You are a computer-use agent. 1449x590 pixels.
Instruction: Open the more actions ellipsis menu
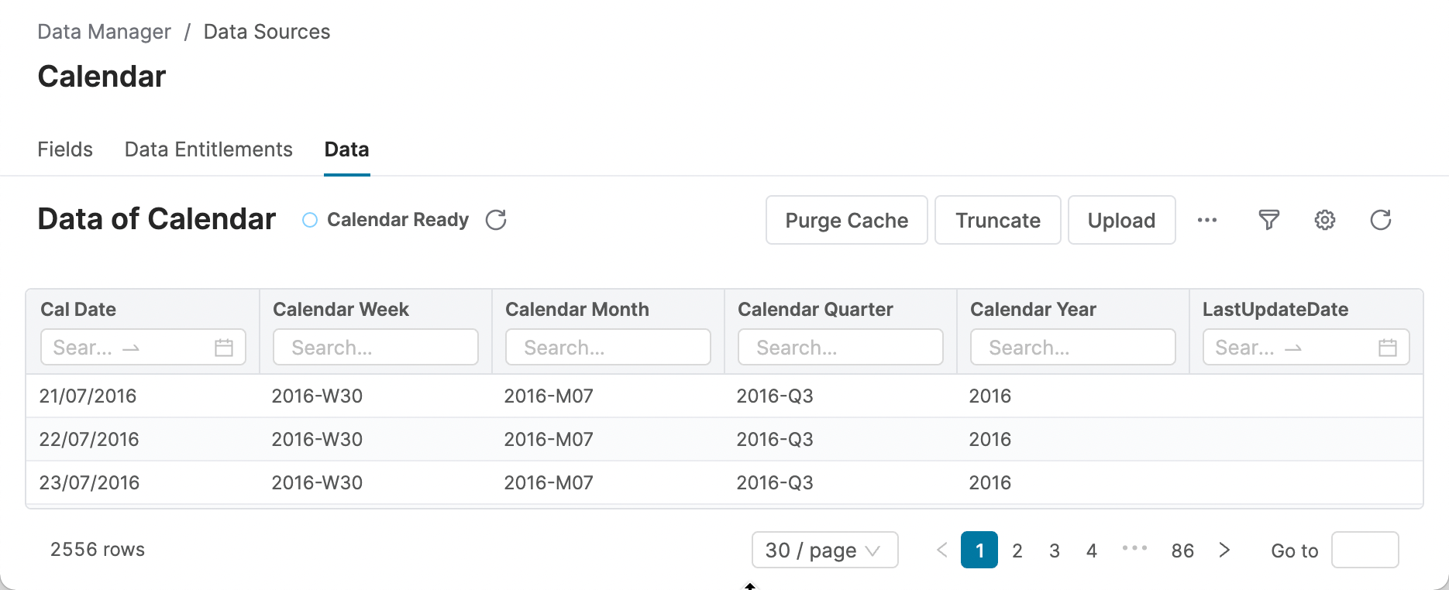click(x=1206, y=221)
